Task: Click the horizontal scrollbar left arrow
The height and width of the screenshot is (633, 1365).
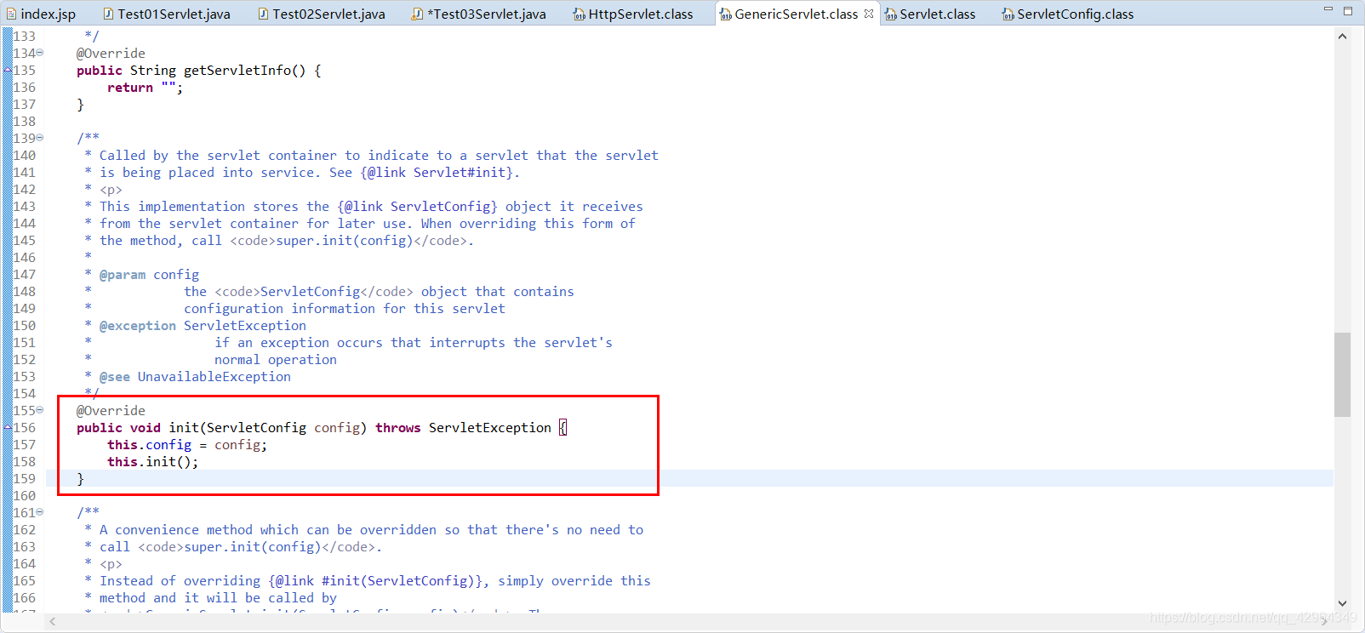Action: [x=53, y=622]
